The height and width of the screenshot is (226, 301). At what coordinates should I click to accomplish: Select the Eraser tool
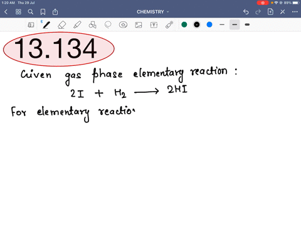(x=62, y=25)
